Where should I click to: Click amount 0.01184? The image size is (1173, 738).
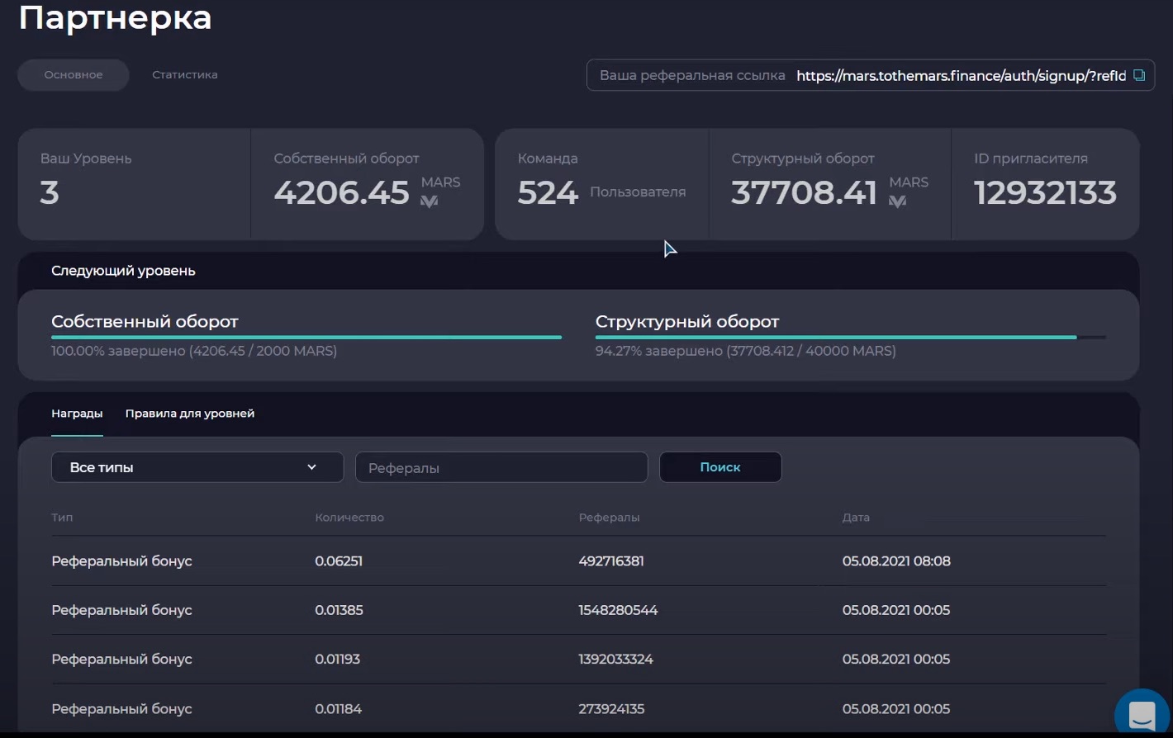338,708
